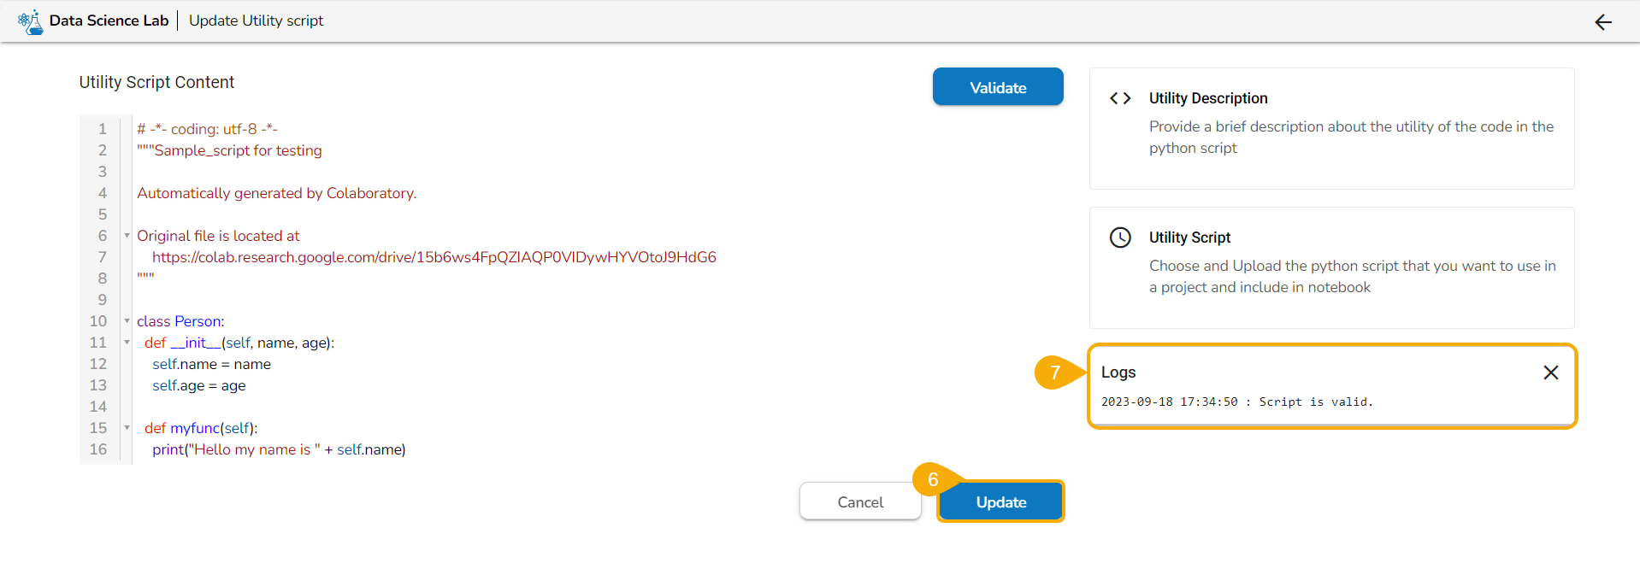The image size is (1640, 563).
Task: Collapse the docstring fold on line 6
Action: click(127, 236)
